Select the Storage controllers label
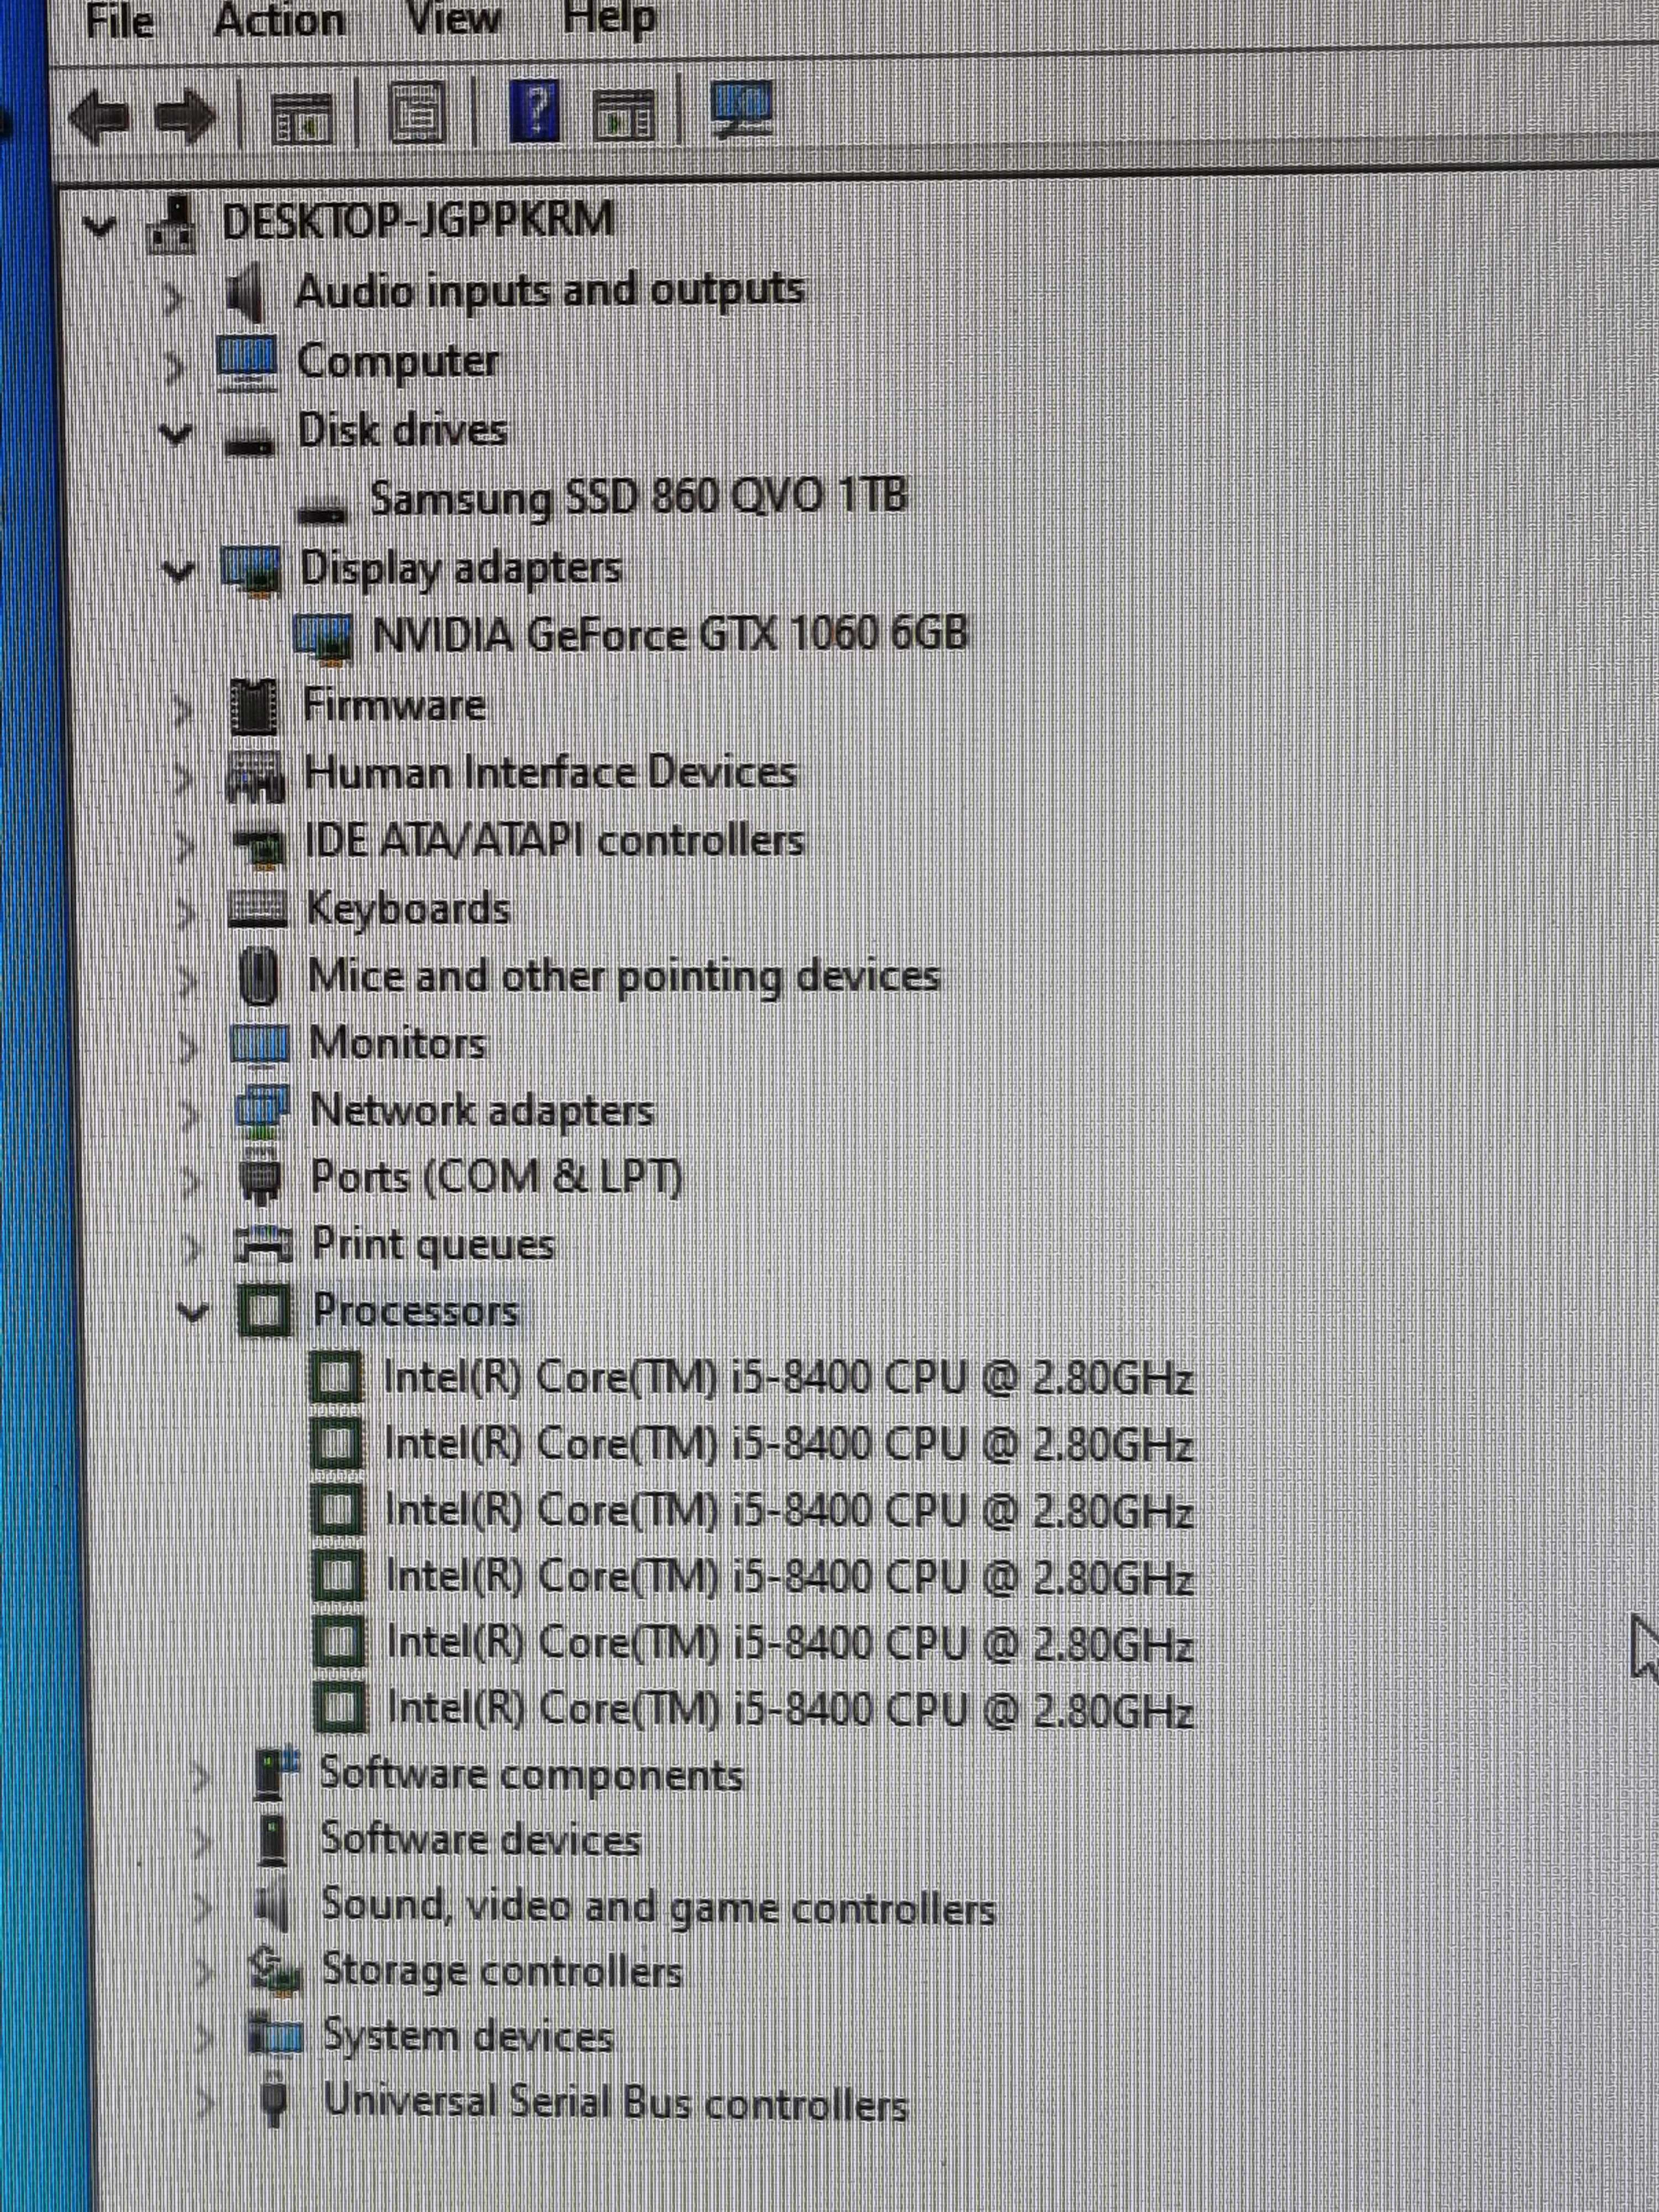The height and width of the screenshot is (2212, 1659). point(502,1971)
